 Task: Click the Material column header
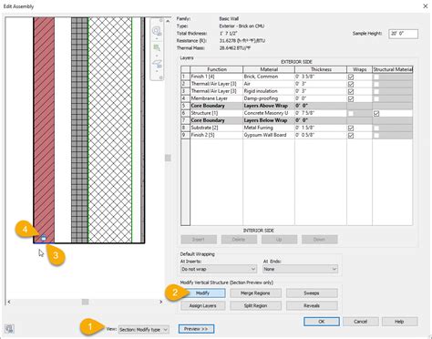(x=269, y=69)
